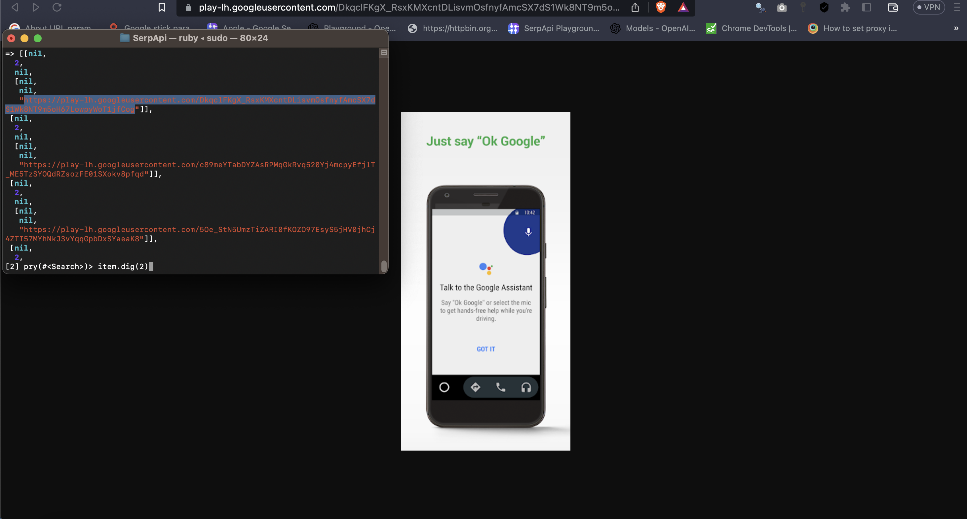
Task: Click the puzzle-piece extensions icon
Action: [845, 8]
